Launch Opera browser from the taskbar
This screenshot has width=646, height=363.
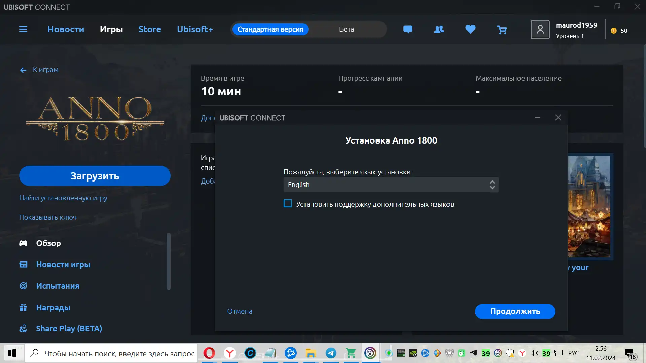[x=209, y=353]
